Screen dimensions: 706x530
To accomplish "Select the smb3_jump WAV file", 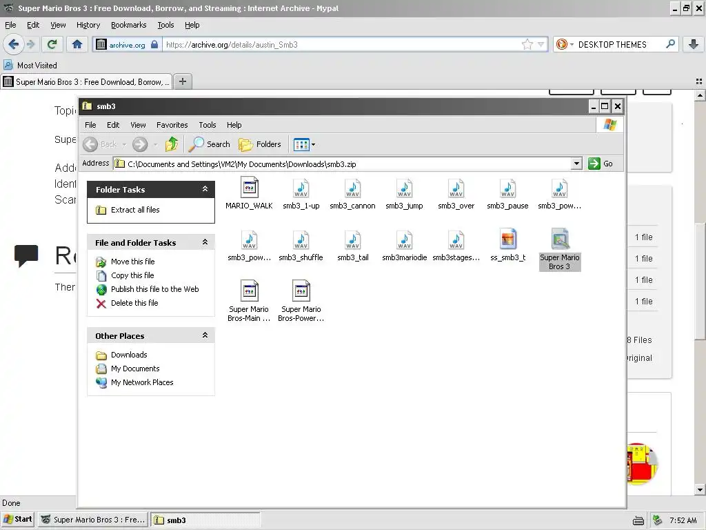I will (x=404, y=194).
